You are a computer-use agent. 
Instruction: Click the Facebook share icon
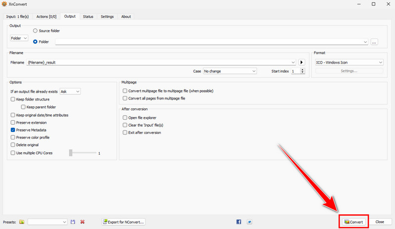239,222
